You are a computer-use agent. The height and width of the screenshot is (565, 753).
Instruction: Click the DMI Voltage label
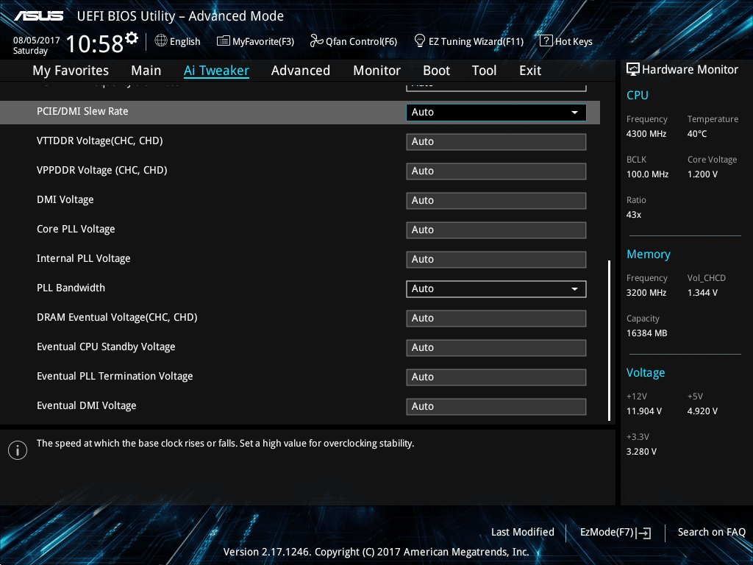(65, 200)
